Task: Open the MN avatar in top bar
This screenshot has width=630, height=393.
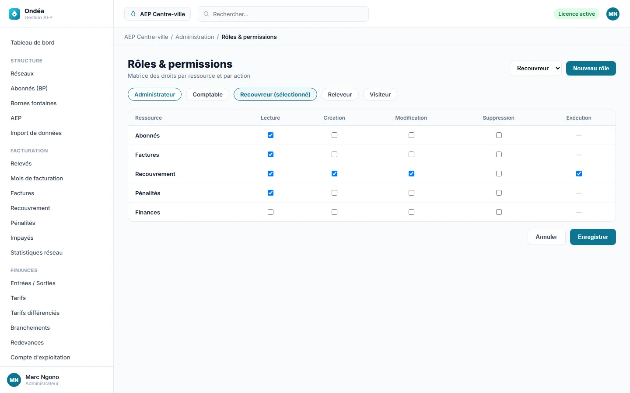Action: [613, 14]
